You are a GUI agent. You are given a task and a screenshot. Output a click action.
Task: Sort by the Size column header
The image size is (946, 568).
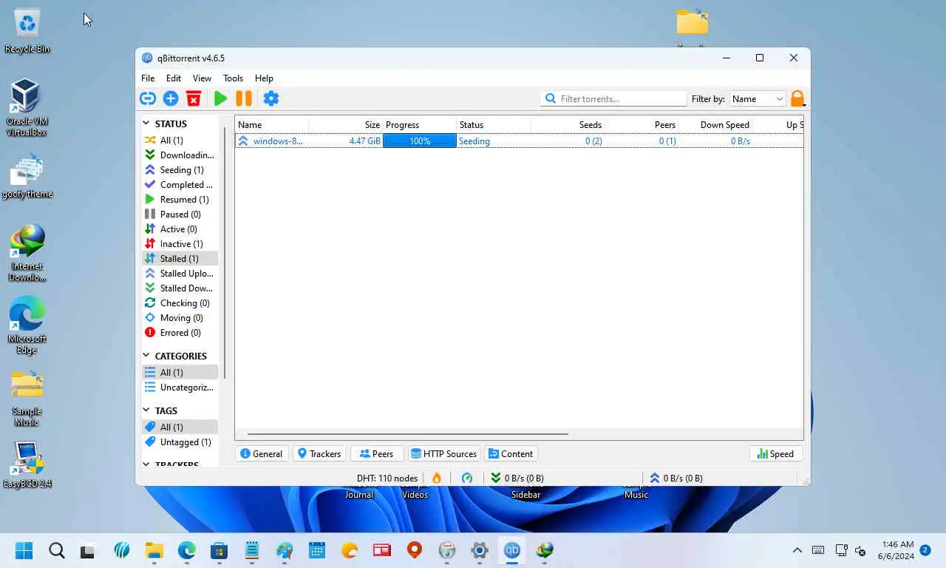[x=346, y=124]
